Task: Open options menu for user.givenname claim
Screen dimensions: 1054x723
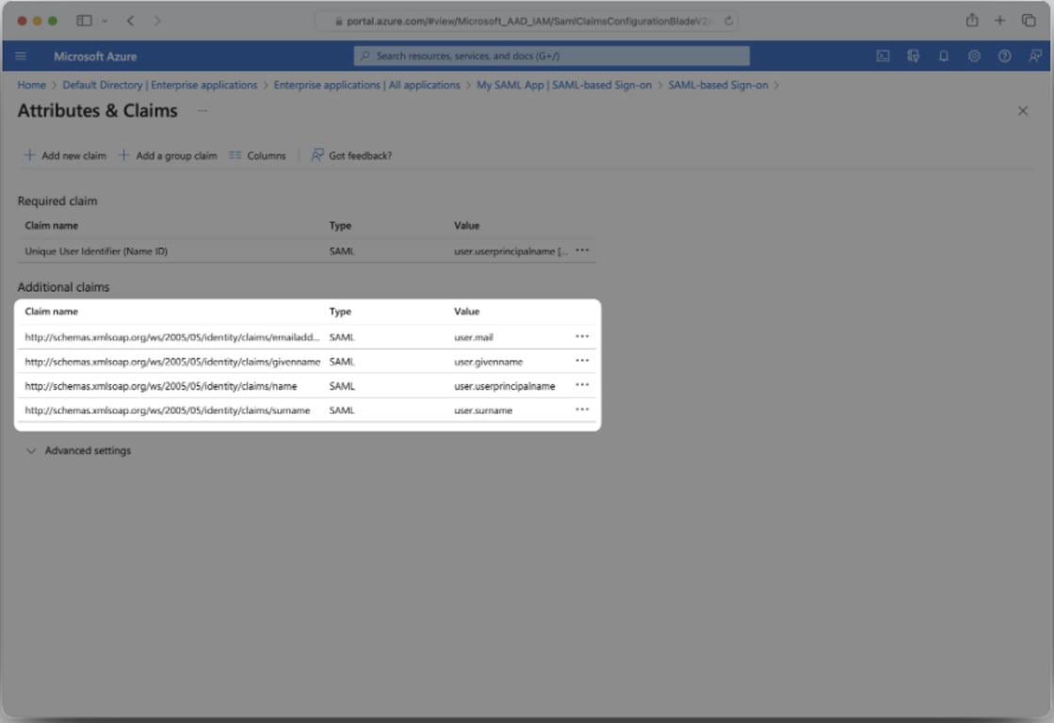Action: [x=582, y=361]
